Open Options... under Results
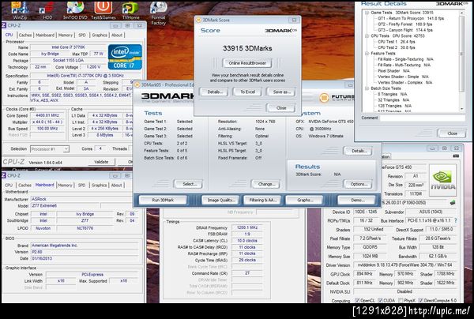The height and width of the screenshot is (319, 474). 359,184
